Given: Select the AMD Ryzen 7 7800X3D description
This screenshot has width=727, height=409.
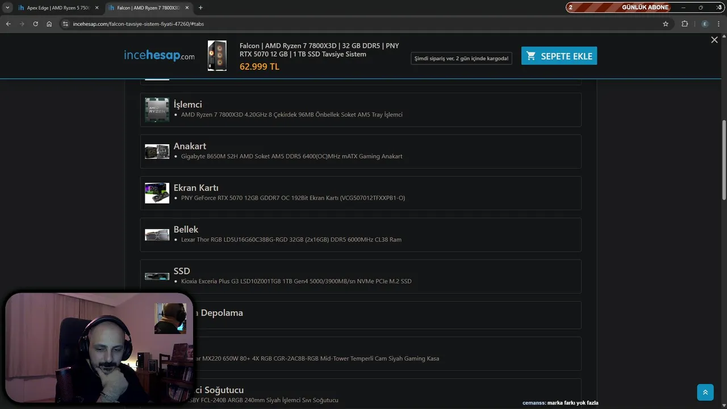Looking at the screenshot, I should click(x=291, y=115).
